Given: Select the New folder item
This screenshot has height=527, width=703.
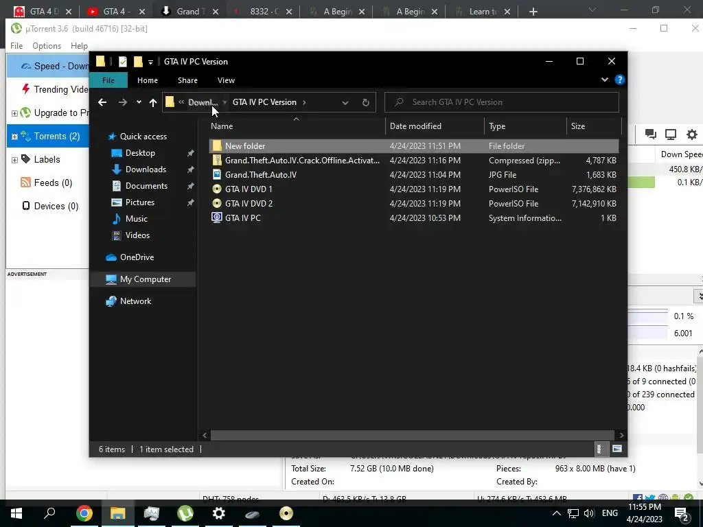Looking at the screenshot, I should tap(414, 146).
